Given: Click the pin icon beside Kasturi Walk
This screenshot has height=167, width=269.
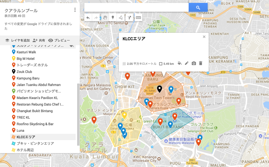Looking at the screenshot, I should [14, 52].
